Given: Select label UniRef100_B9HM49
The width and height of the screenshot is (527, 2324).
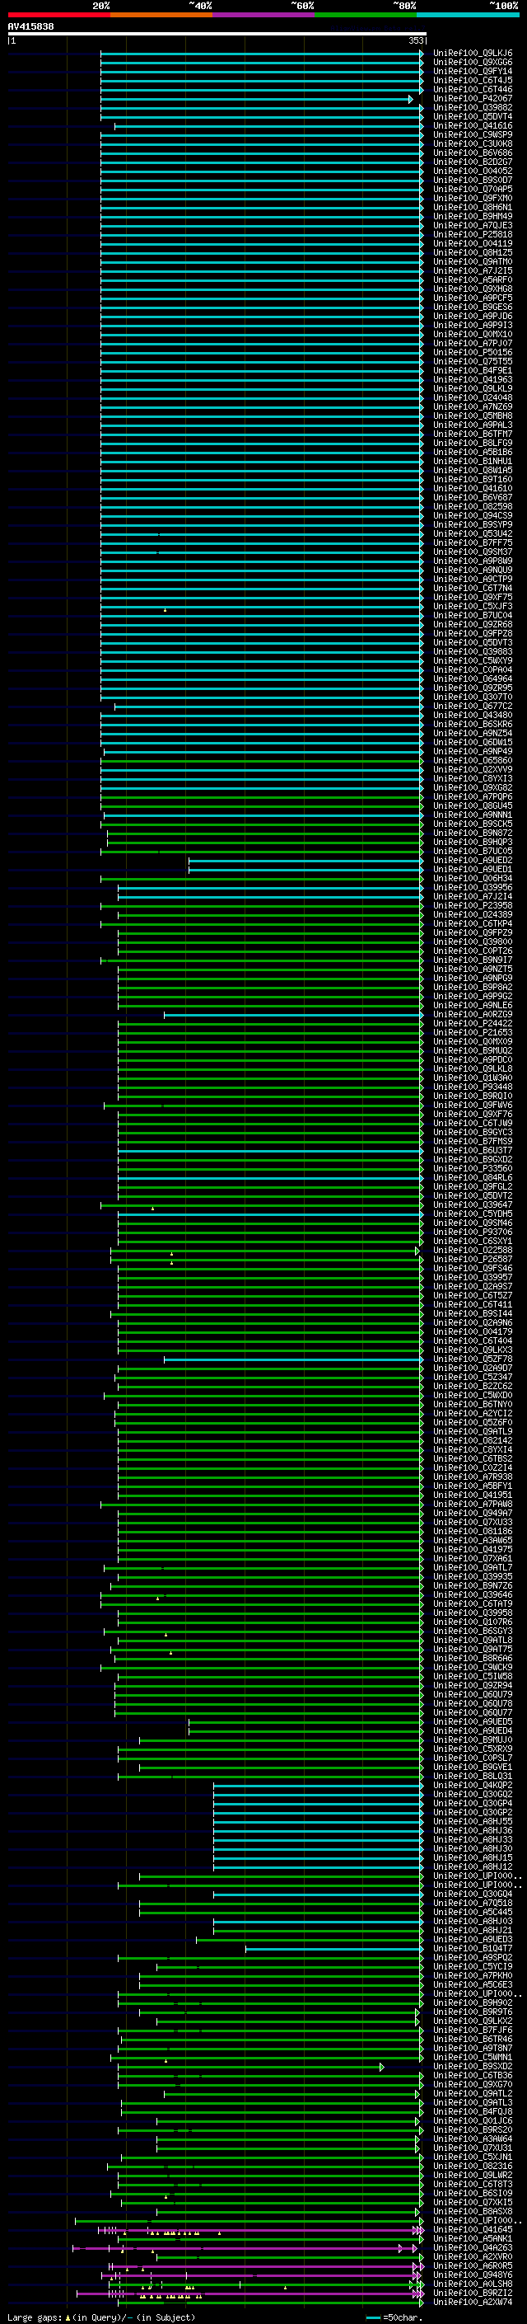Looking at the screenshot, I should [x=473, y=217].
